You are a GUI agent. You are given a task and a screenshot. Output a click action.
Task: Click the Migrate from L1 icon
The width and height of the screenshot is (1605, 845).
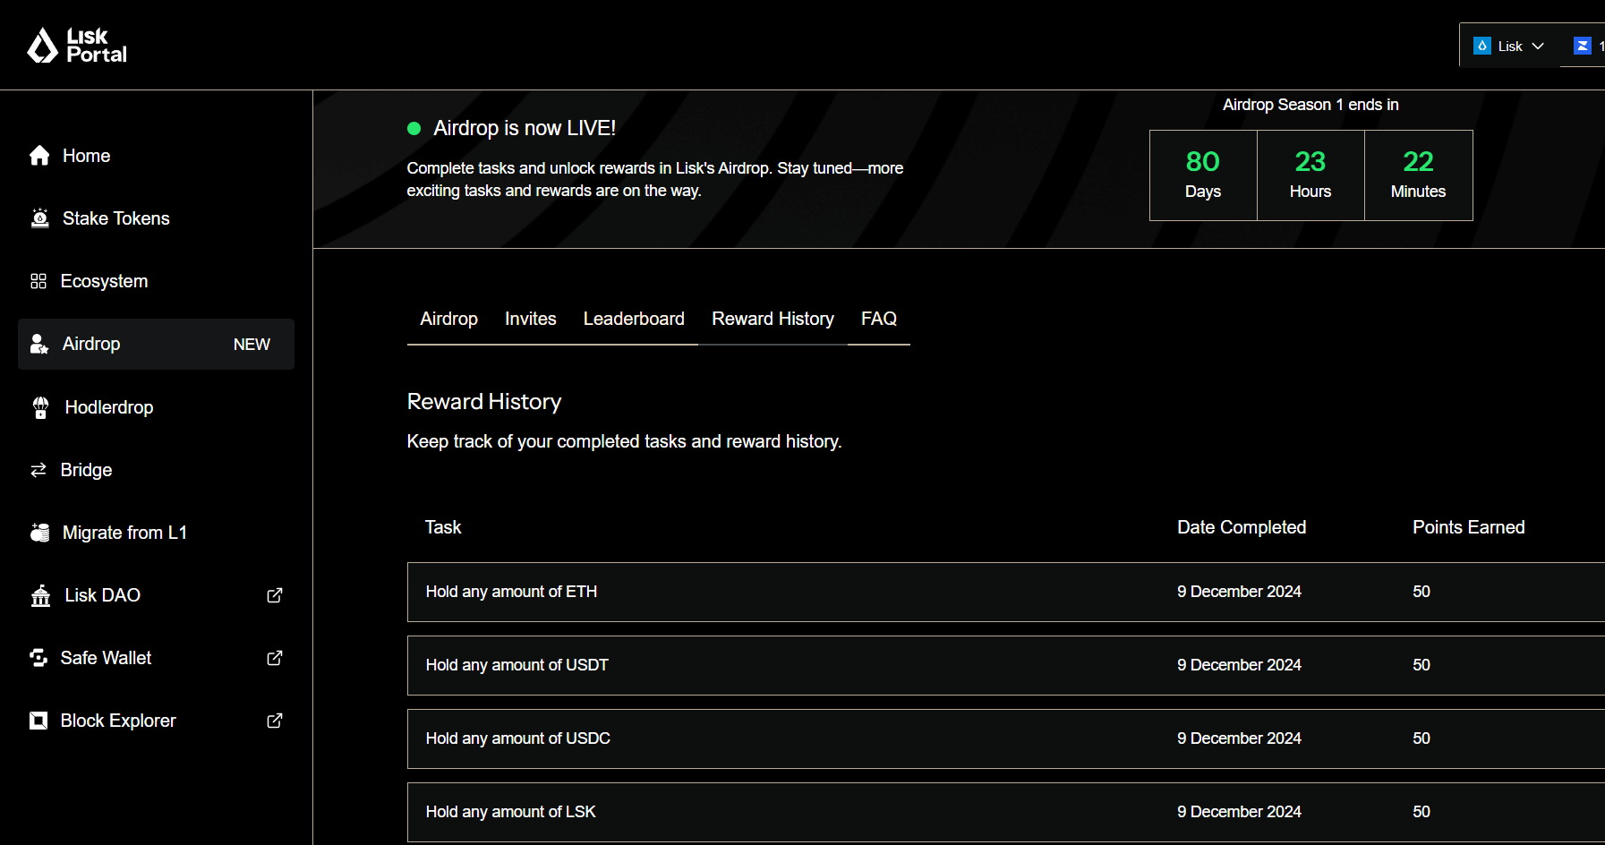(x=39, y=533)
